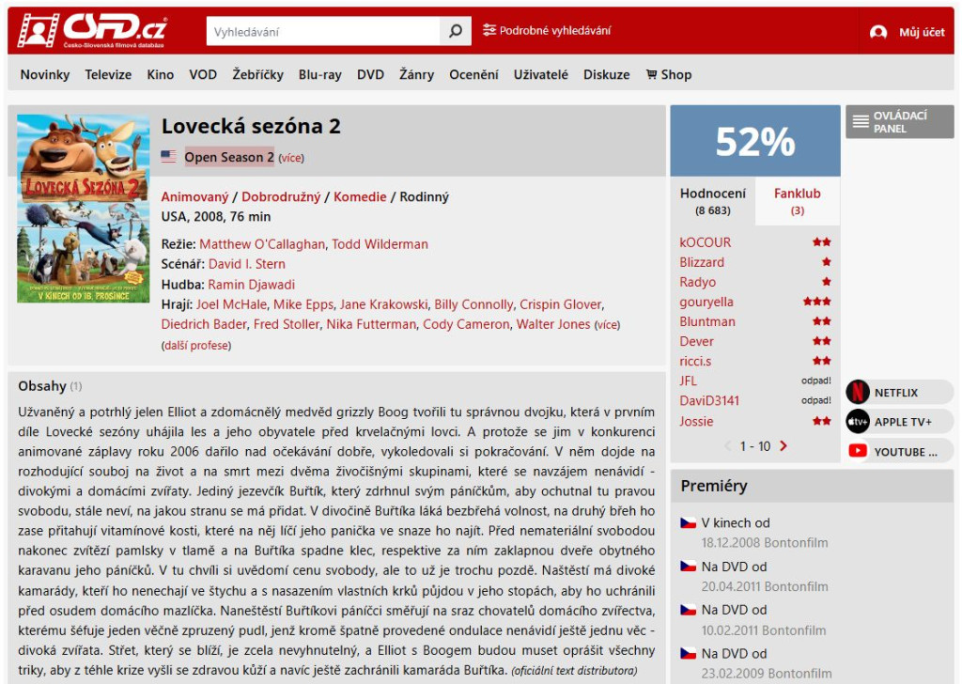Open Ocenění awards section
The image size is (962, 684).
click(x=473, y=75)
